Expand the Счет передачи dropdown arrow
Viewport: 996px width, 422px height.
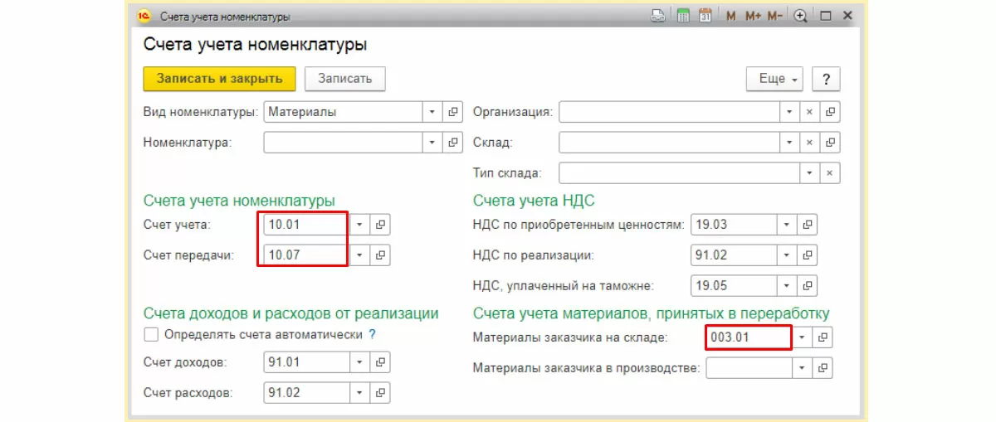click(x=359, y=255)
